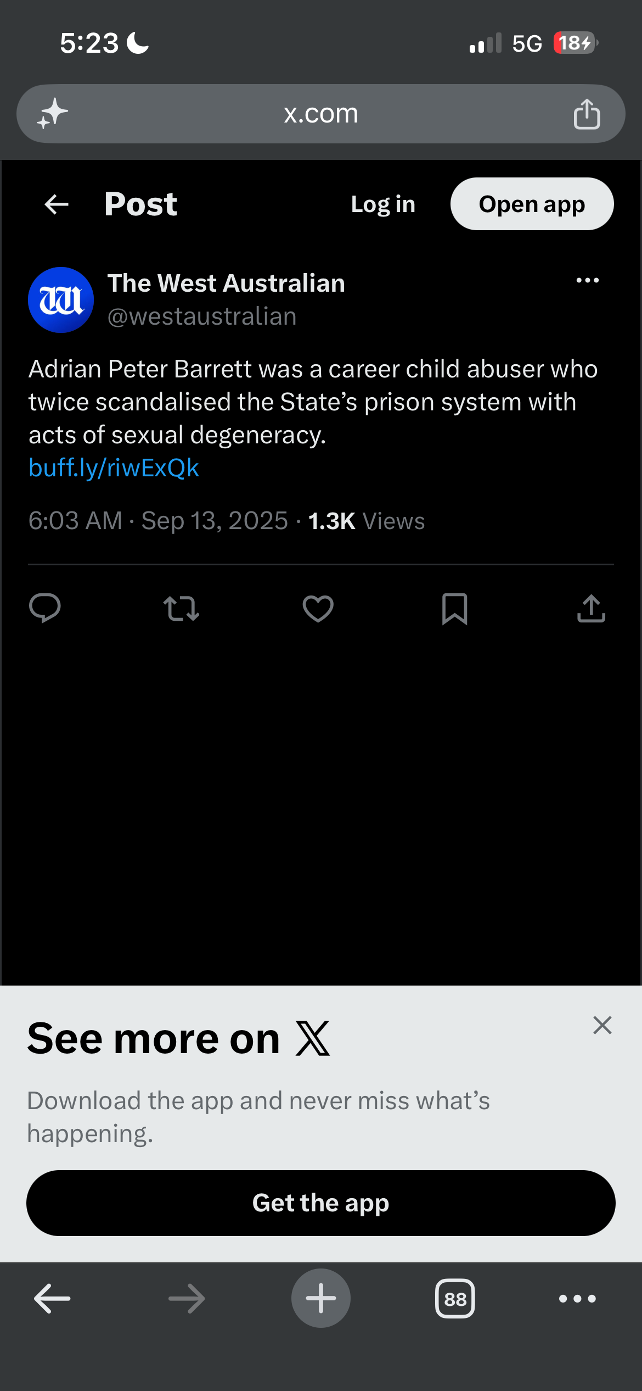
Task: Click the Log in link
Action: click(383, 204)
